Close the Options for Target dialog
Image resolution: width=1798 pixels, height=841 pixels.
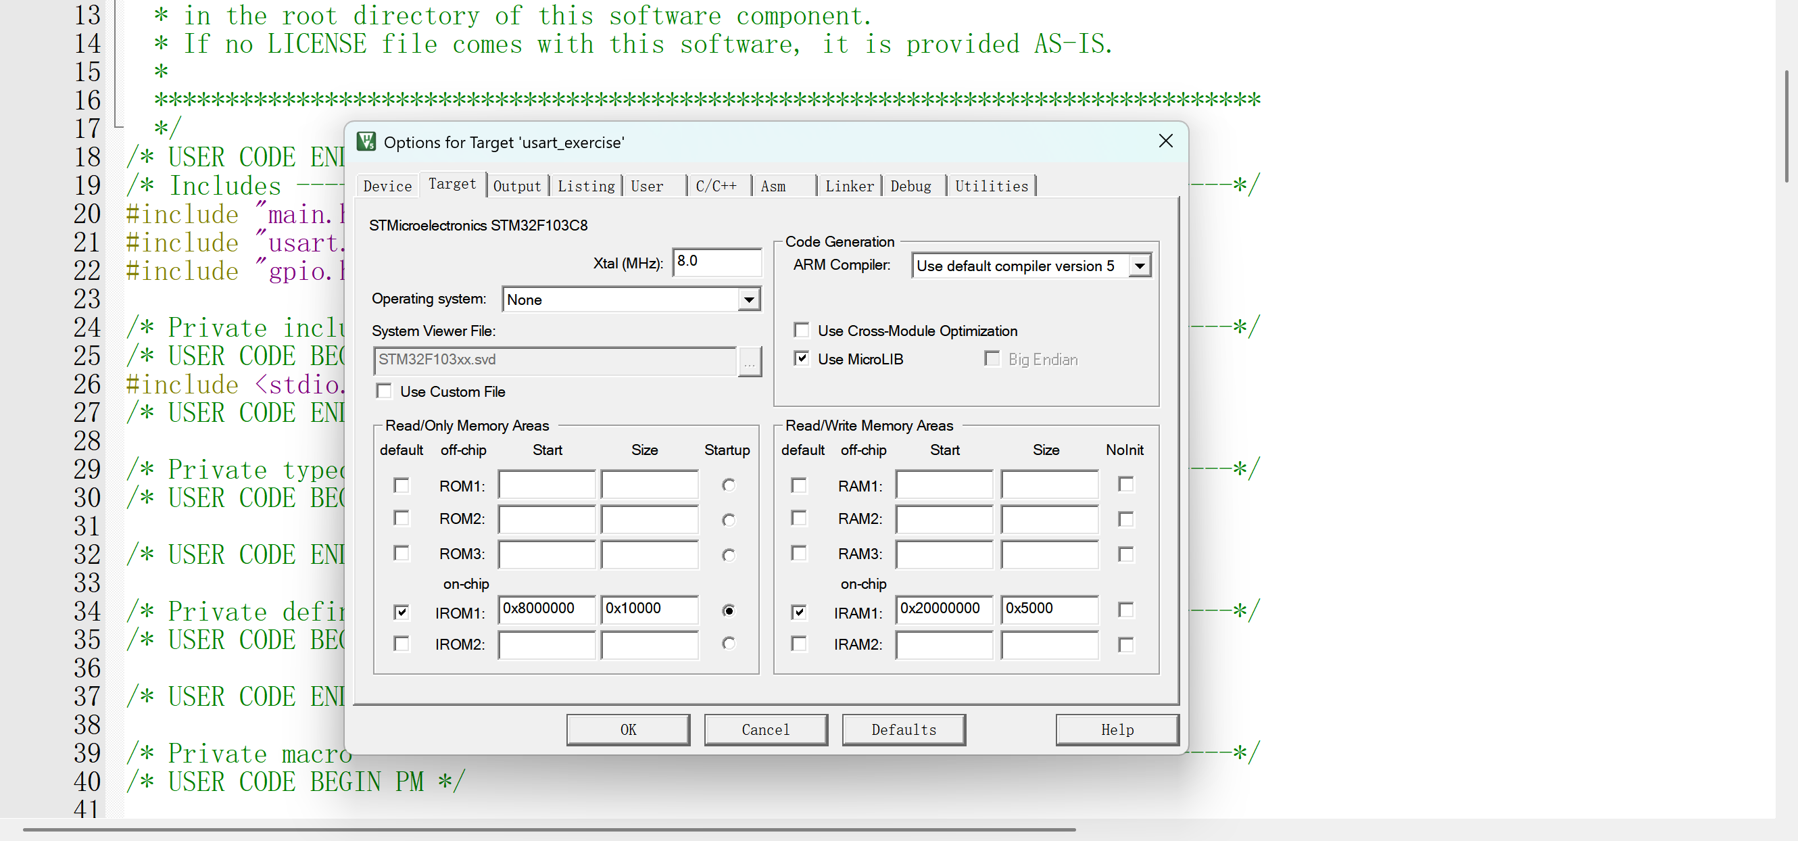tap(1165, 141)
